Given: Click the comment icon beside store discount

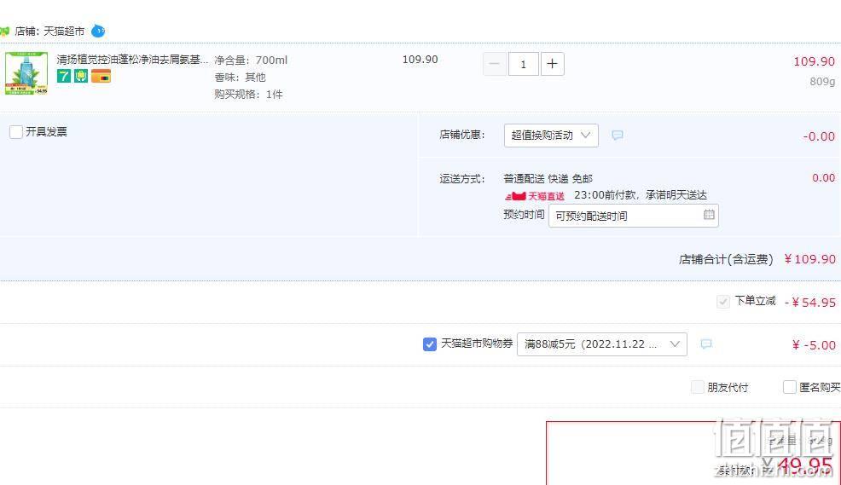Looking at the screenshot, I should (x=618, y=136).
